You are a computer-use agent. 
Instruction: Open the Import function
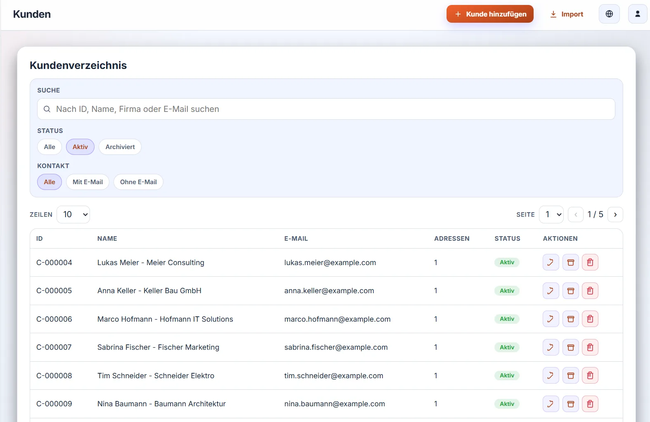(x=567, y=14)
